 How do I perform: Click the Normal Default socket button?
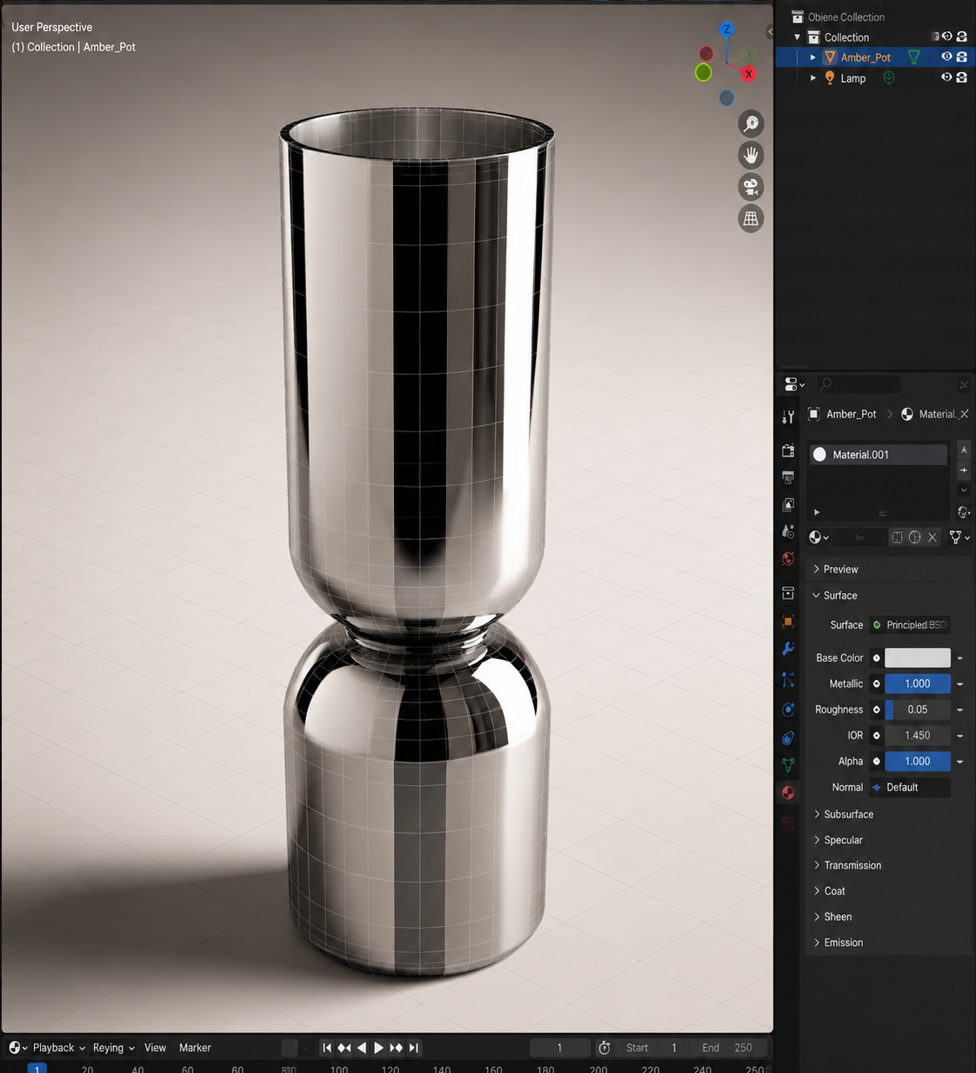[x=910, y=788]
